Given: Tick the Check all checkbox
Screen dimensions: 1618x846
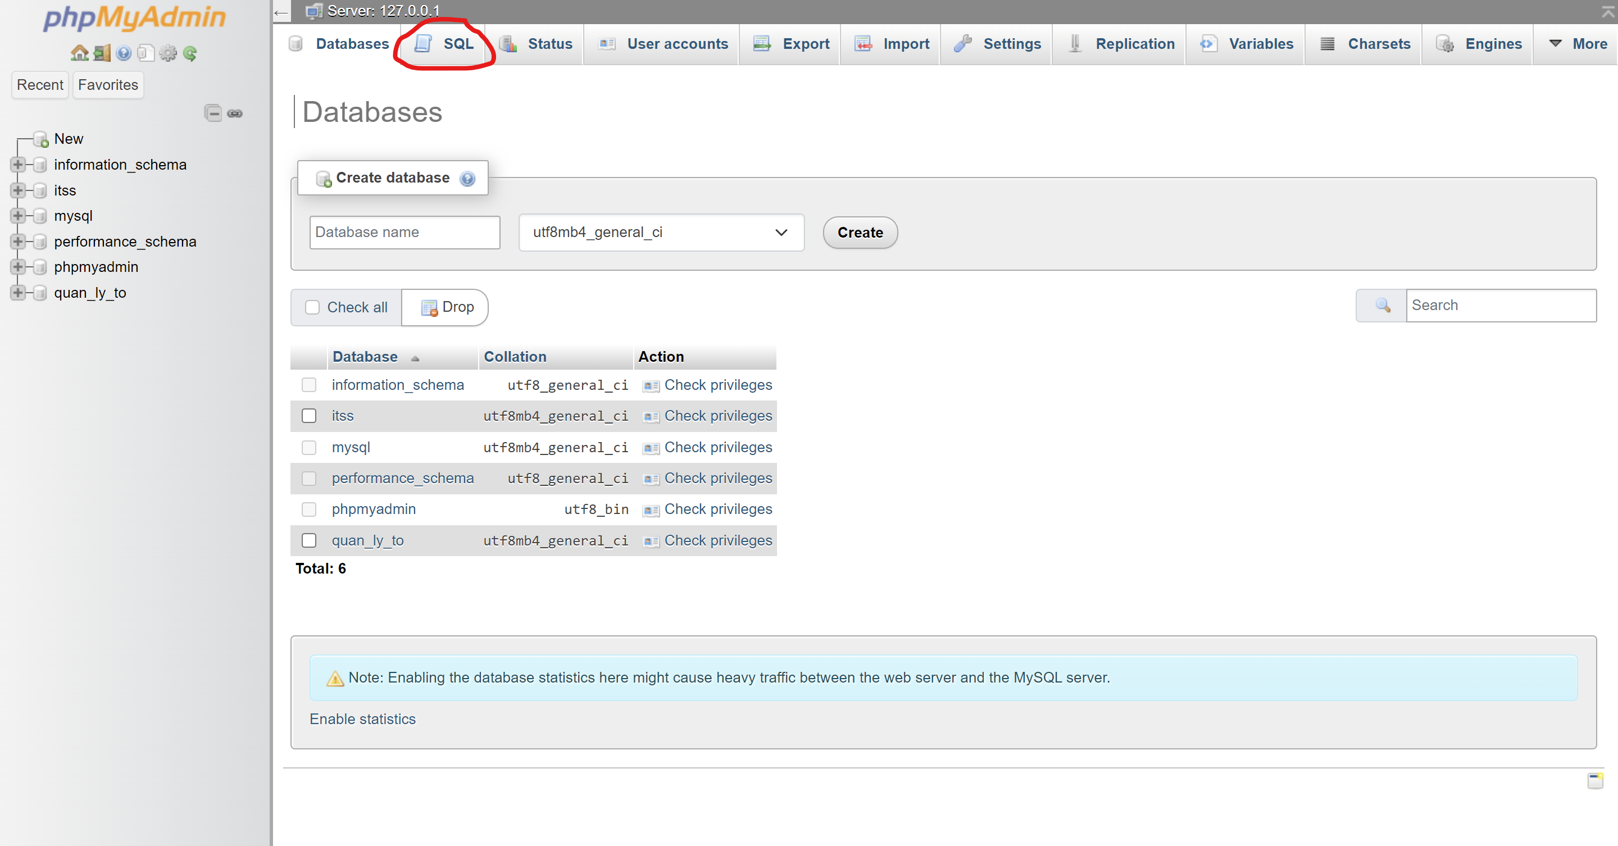Looking at the screenshot, I should 312,307.
